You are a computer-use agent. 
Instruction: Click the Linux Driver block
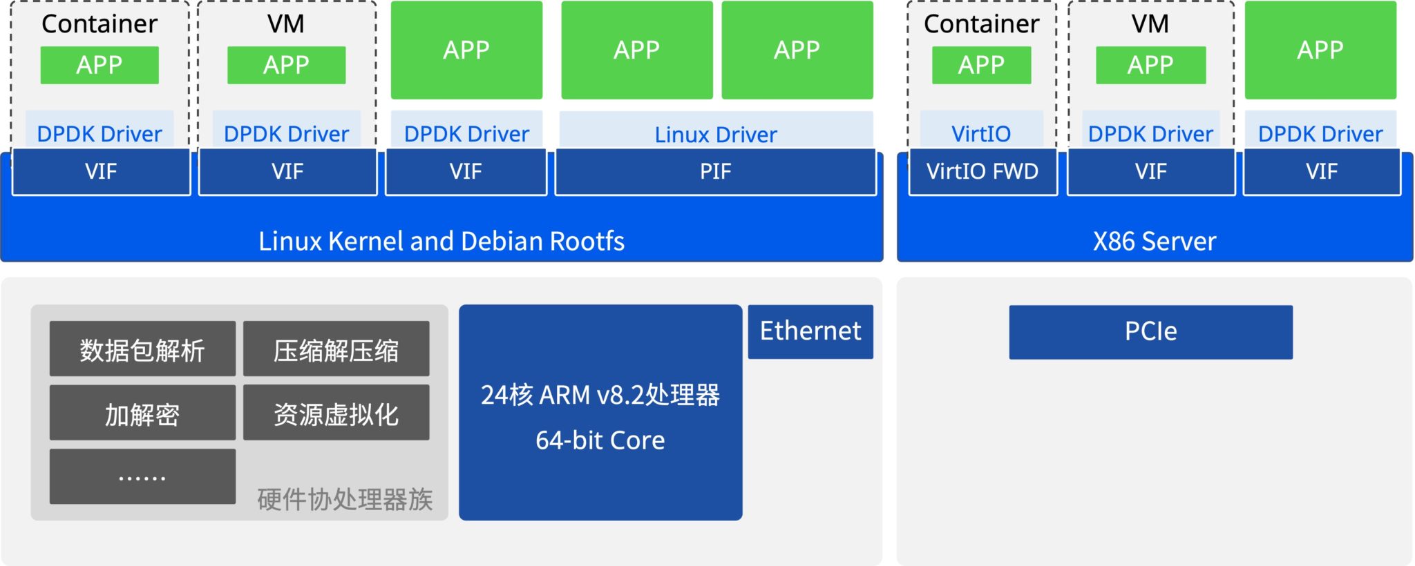716,133
